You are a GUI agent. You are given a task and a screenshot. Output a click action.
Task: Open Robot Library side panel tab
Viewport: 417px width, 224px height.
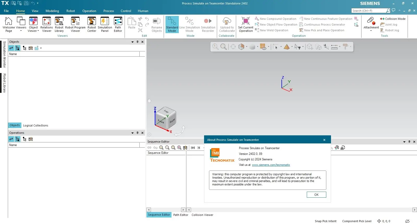[x=4, y=83]
